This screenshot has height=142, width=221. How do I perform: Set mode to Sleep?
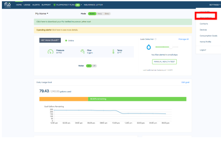107,14
